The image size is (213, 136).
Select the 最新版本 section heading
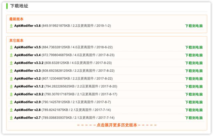(16, 19)
